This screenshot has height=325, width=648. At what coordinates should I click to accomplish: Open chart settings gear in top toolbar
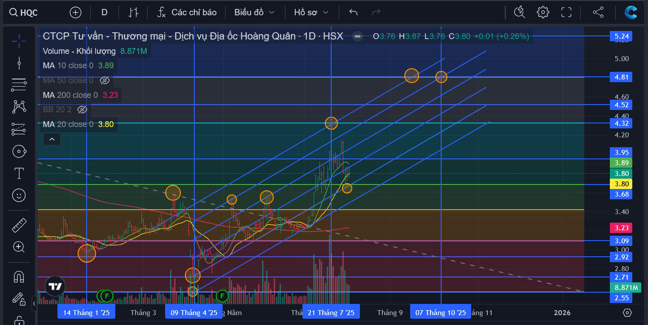[x=543, y=12]
